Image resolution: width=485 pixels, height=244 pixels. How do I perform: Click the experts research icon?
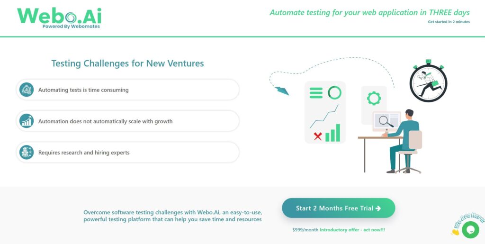tap(27, 152)
